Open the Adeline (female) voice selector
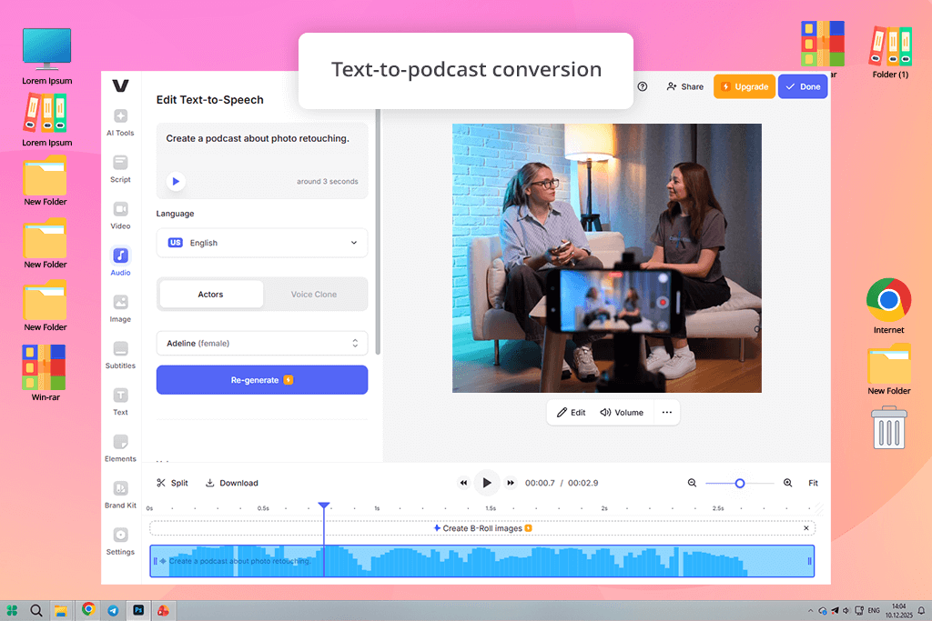The height and width of the screenshot is (621, 932). coord(262,343)
